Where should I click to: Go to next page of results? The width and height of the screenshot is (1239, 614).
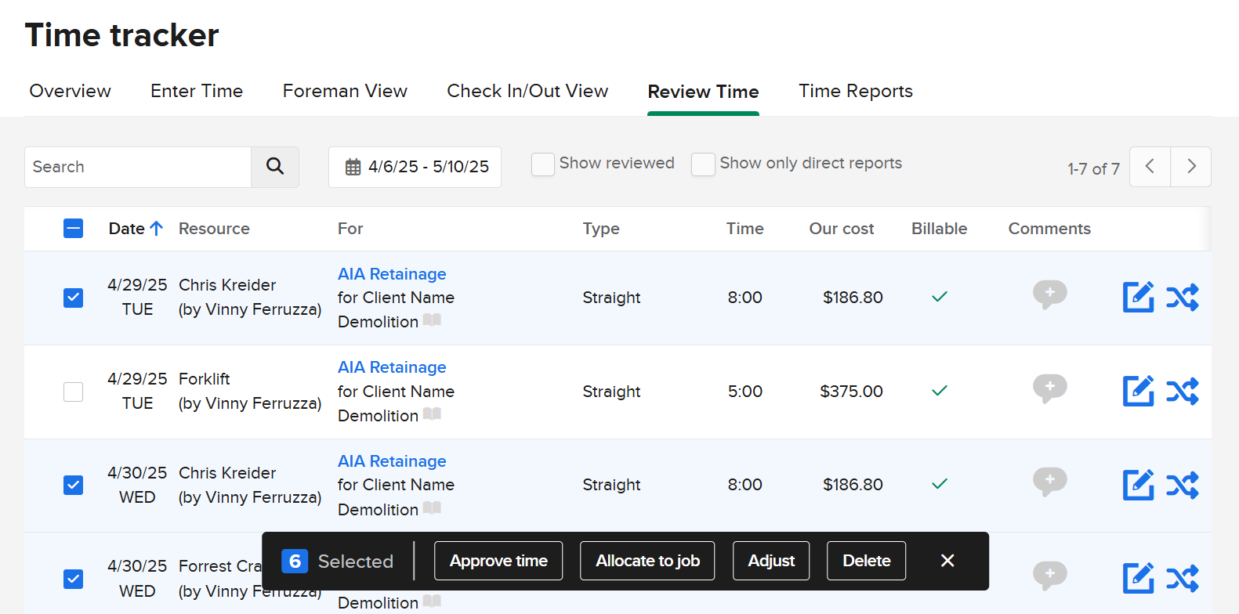point(1190,167)
